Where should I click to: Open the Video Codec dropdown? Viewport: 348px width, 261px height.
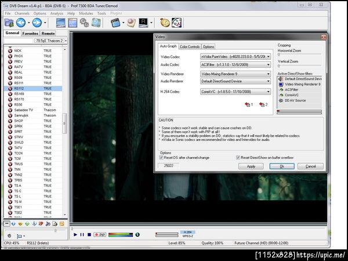tap(235, 57)
